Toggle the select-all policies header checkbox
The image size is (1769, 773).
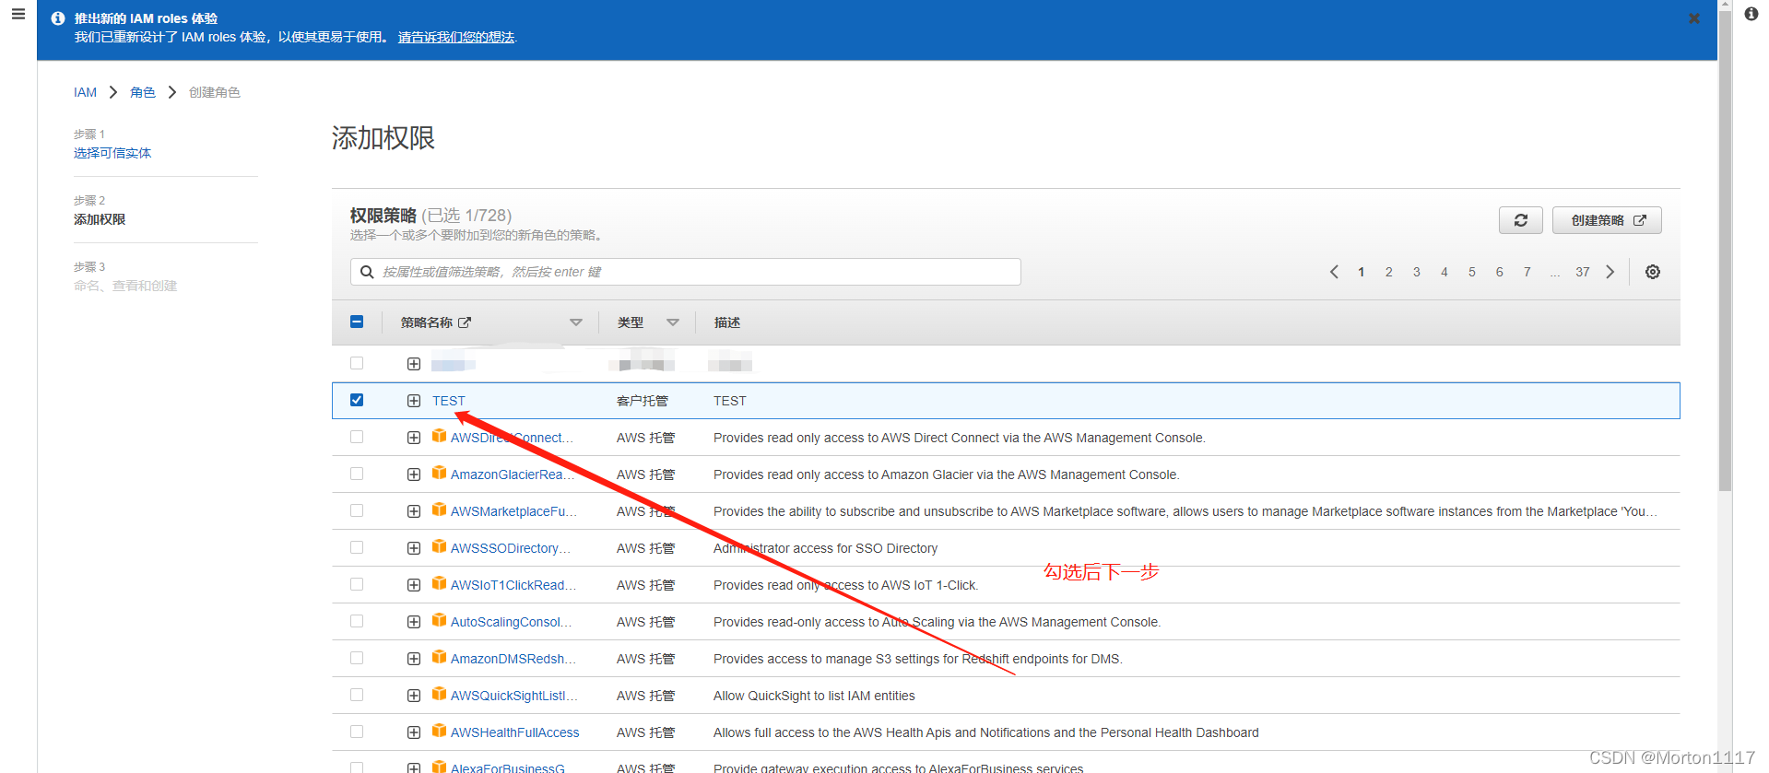(x=357, y=322)
